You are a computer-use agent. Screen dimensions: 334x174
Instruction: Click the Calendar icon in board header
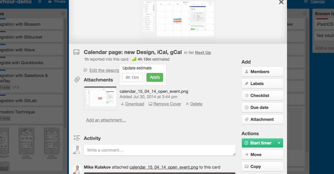click(306, 2)
